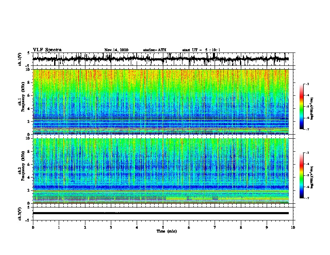330x255 pixels.
Task: Click the time axis tick label "0"
Action: click(33, 227)
